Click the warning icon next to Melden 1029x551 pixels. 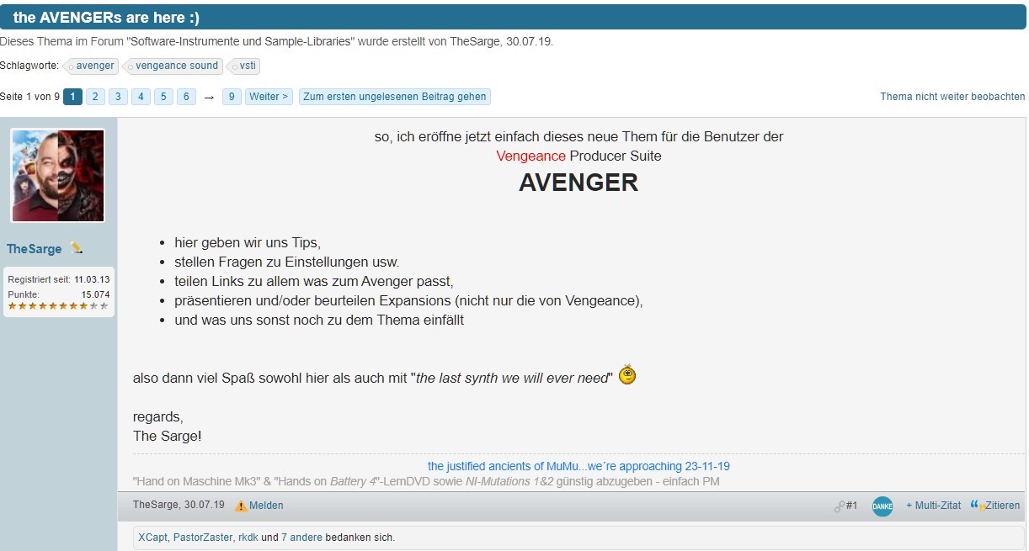(x=241, y=506)
